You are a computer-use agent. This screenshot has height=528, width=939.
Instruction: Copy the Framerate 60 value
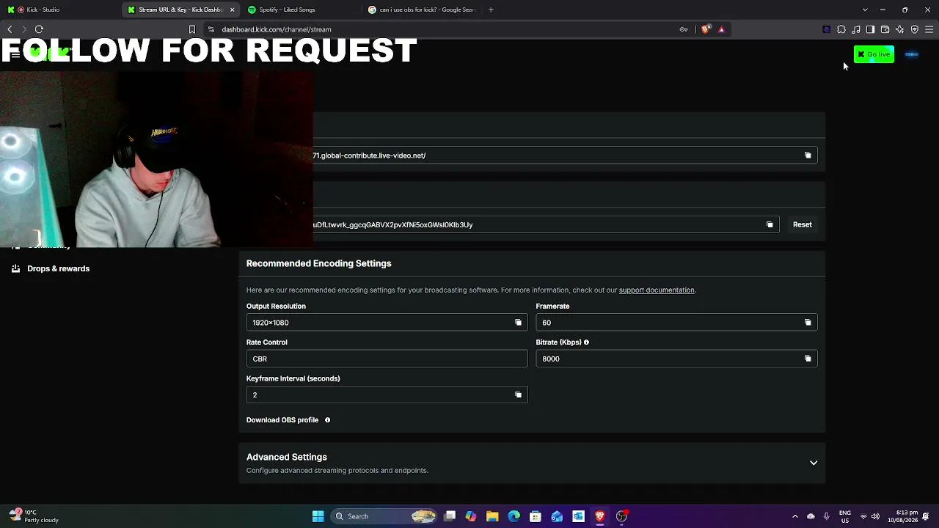coord(808,323)
